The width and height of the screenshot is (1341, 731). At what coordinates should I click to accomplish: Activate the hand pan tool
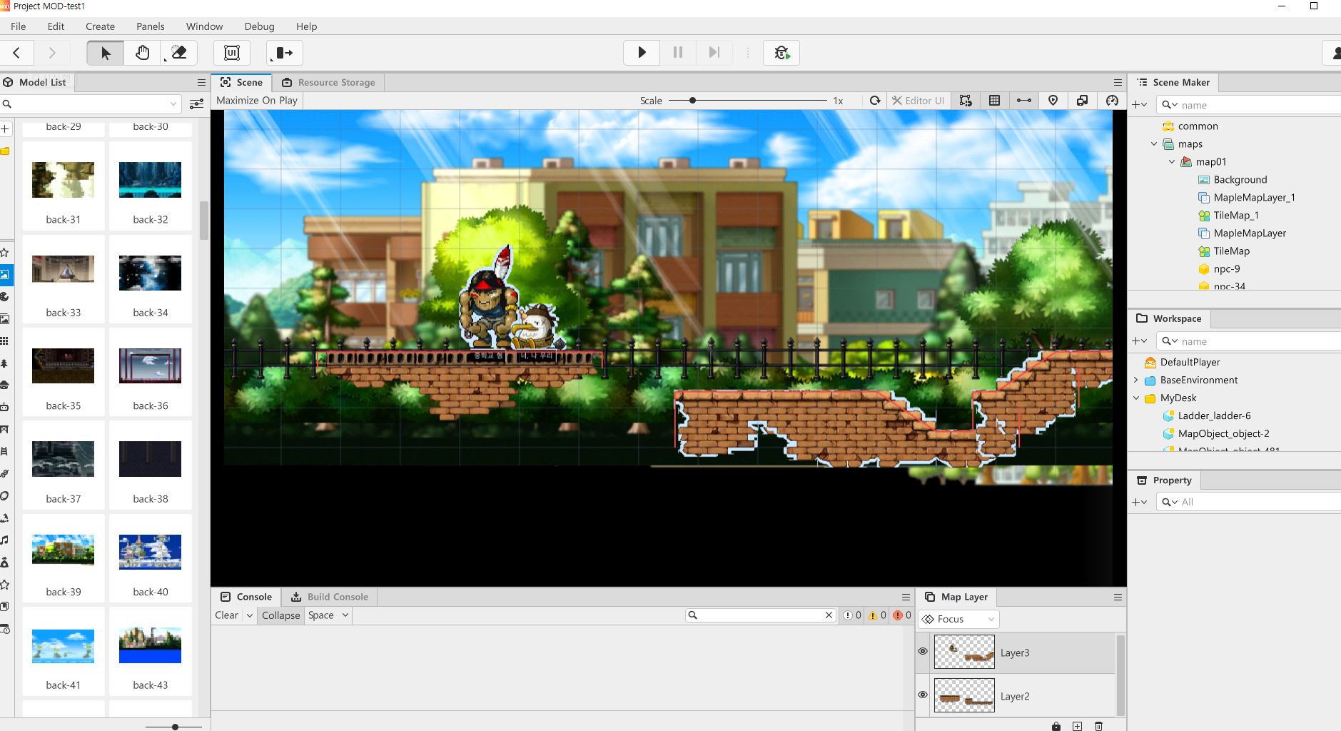142,53
